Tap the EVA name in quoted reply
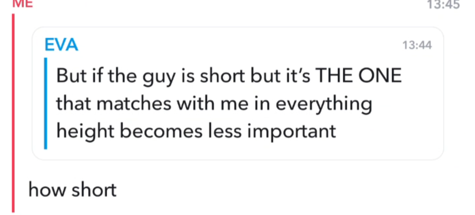 (x=62, y=45)
